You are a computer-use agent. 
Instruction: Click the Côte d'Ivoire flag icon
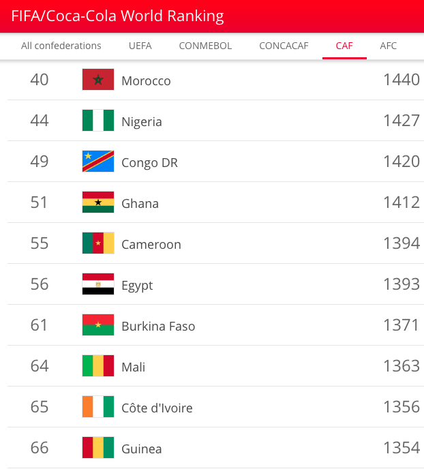coord(98,407)
